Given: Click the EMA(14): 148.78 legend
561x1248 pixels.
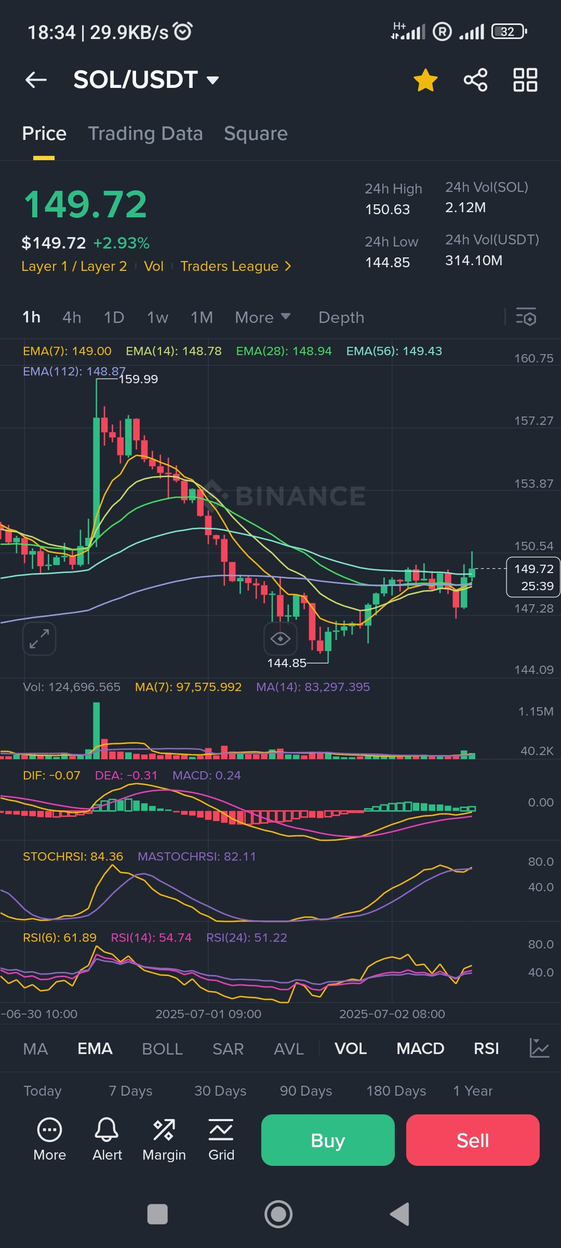Looking at the screenshot, I should 173,351.
